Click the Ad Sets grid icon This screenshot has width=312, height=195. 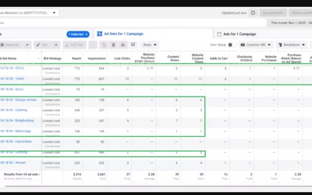click(100, 34)
